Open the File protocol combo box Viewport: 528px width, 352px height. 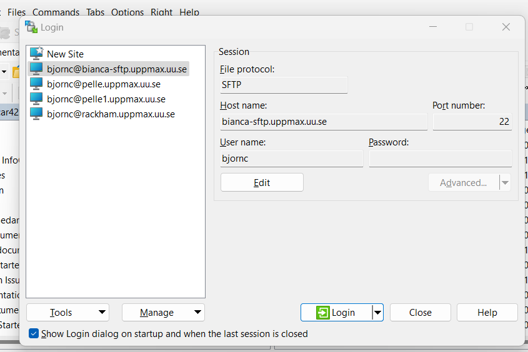[x=284, y=85]
